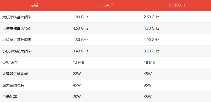Click the CPU 缓存 row label
The width and height of the screenshot is (211, 102).
click(10, 62)
